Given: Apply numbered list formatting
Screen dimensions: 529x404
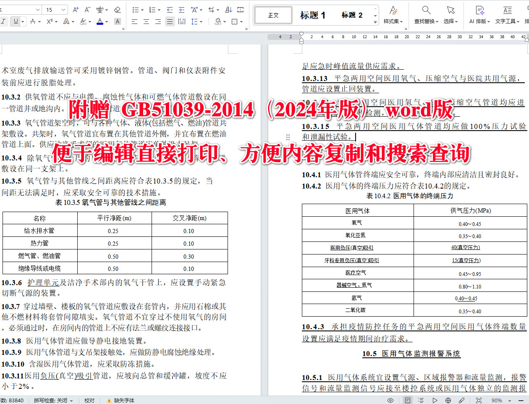Looking at the screenshot, I should point(152,10).
